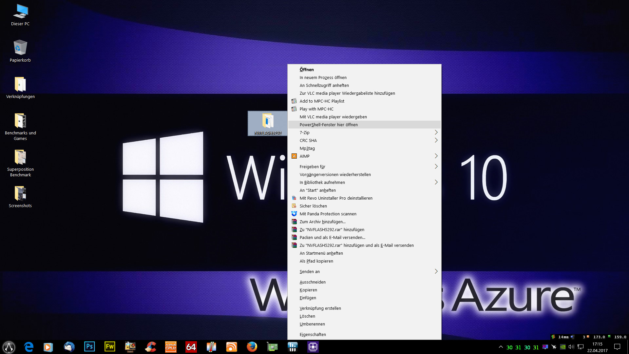The height and width of the screenshot is (354, 629).
Task: Open Firefox from the taskbar
Action: [252, 347]
